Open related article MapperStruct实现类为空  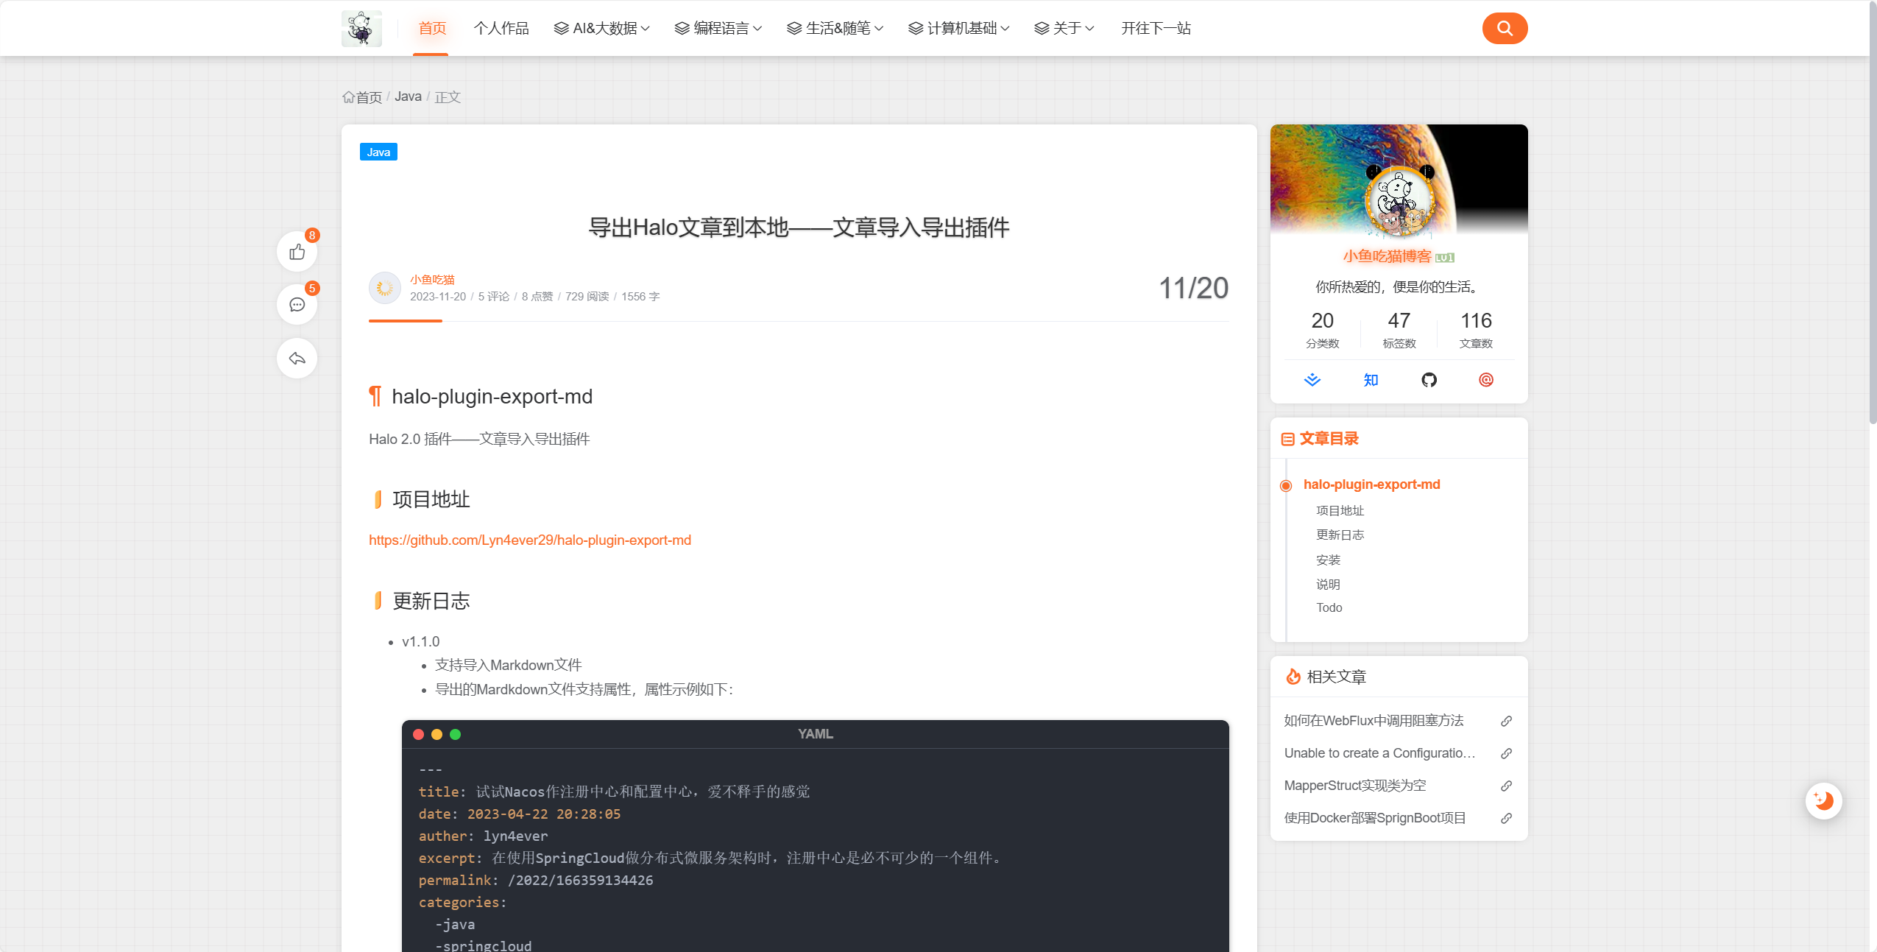1354,786
